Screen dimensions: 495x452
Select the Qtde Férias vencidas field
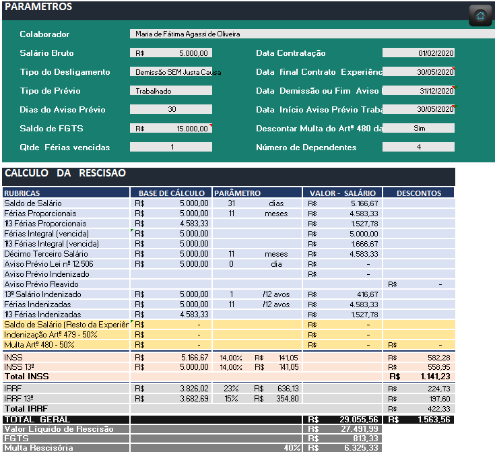tap(171, 147)
